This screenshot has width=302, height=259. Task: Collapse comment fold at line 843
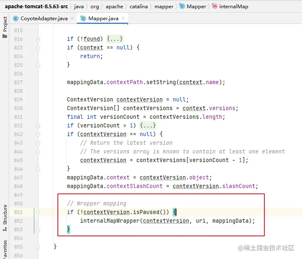tap(38, 143)
